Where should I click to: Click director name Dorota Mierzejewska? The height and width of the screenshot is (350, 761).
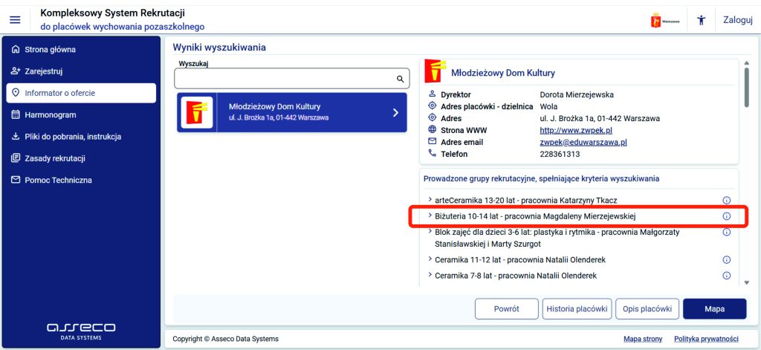pyautogui.click(x=577, y=94)
